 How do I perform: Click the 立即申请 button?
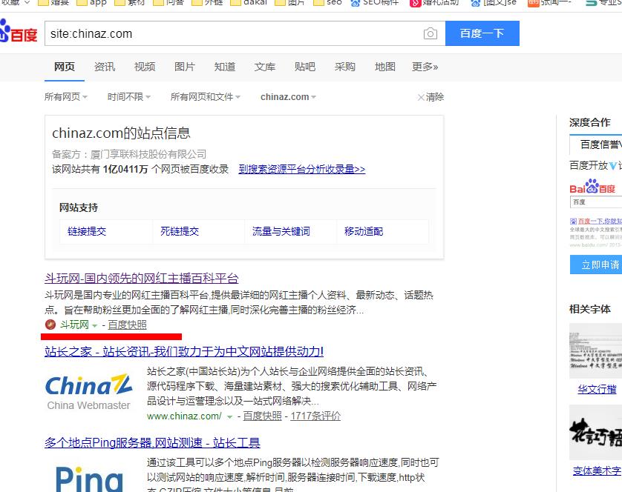click(x=596, y=265)
